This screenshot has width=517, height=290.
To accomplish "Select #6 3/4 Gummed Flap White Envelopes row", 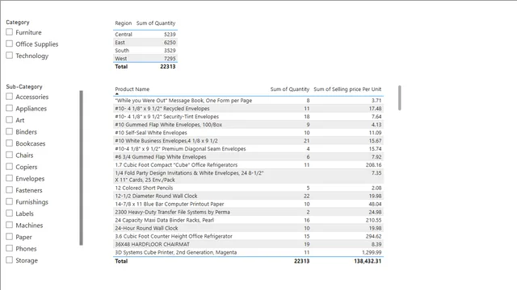I will click(x=248, y=157).
